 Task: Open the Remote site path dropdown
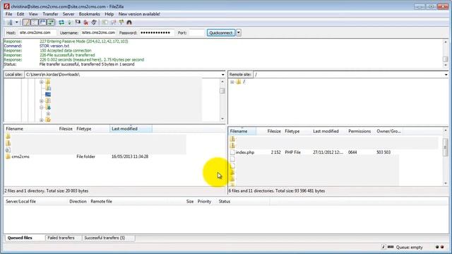(x=446, y=75)
